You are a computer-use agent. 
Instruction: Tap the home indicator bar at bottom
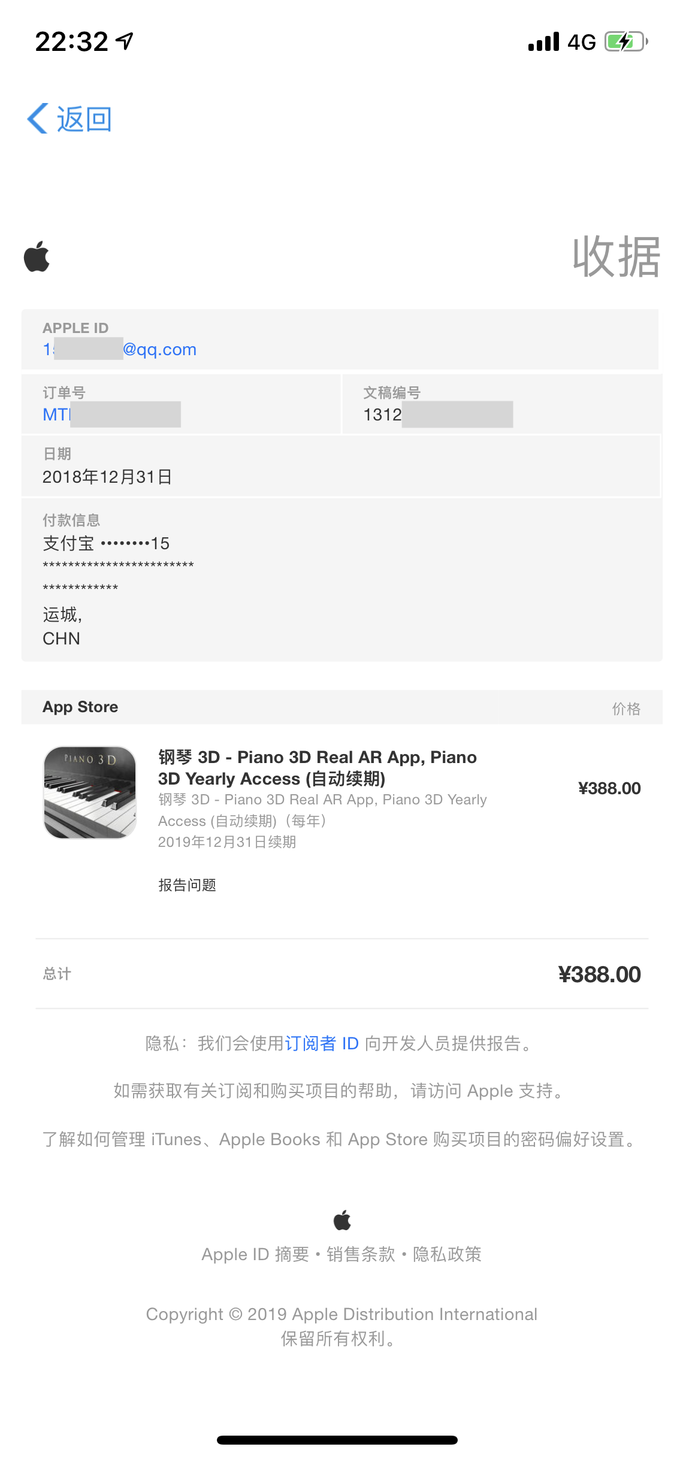tap(337, 1440)
